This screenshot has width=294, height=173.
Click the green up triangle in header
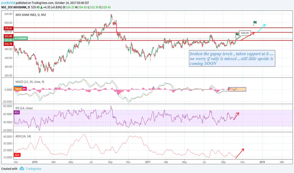click(41, 7)
